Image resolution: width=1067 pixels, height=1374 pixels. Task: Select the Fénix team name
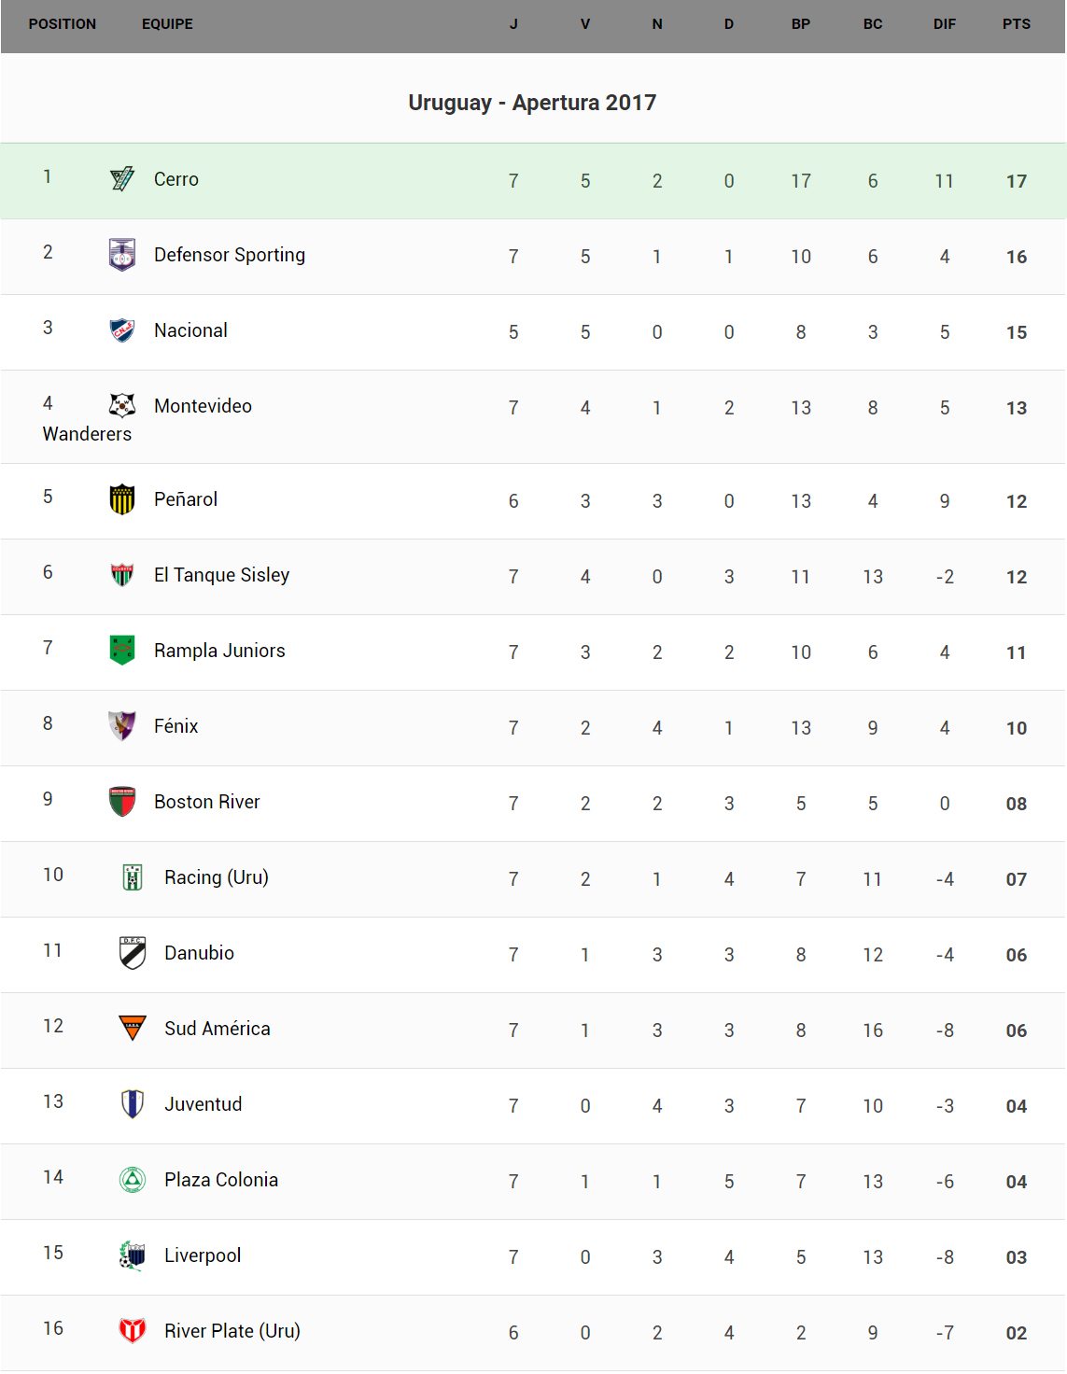[x=175, y=726]
